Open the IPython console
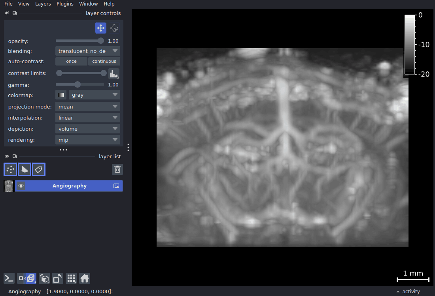 (9, 278)
